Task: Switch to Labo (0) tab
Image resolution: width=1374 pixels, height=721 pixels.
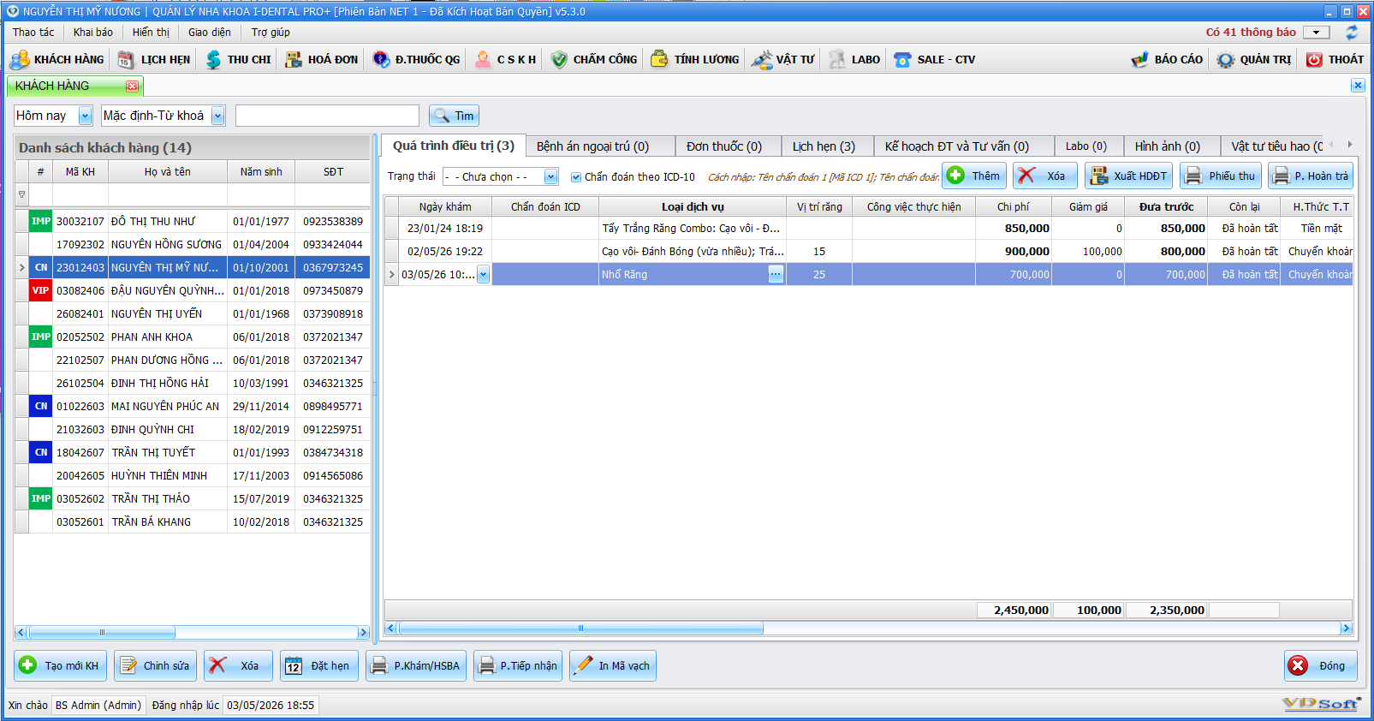Action: [1089, 146]
